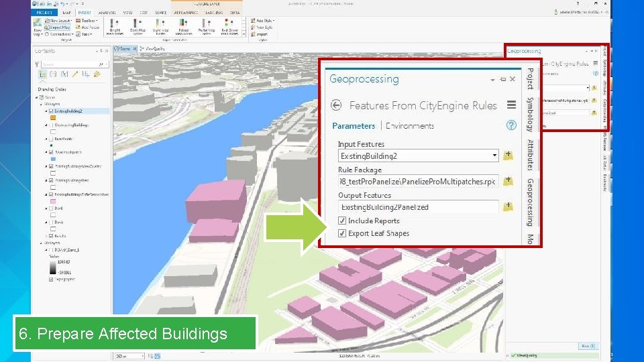644x362 pixels.
Task: Select the APPEARANCE feature layer tab
Action: click(186, 13)
